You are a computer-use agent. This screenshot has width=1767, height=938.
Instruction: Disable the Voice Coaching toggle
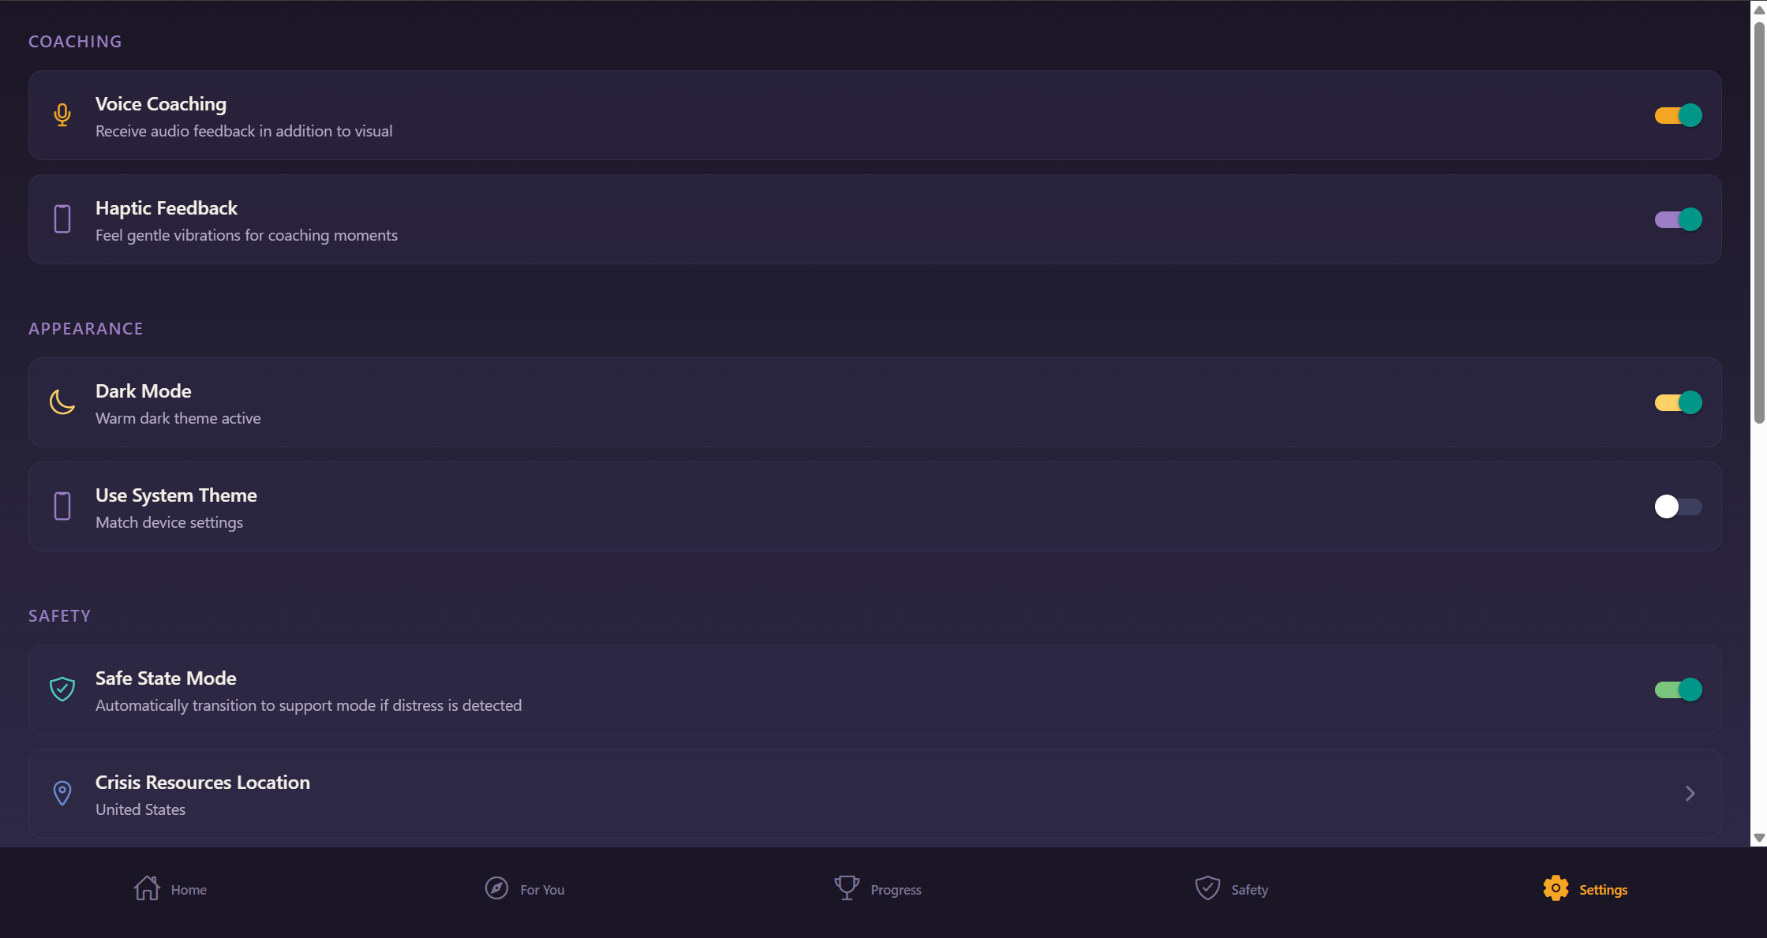point(1678,115)
